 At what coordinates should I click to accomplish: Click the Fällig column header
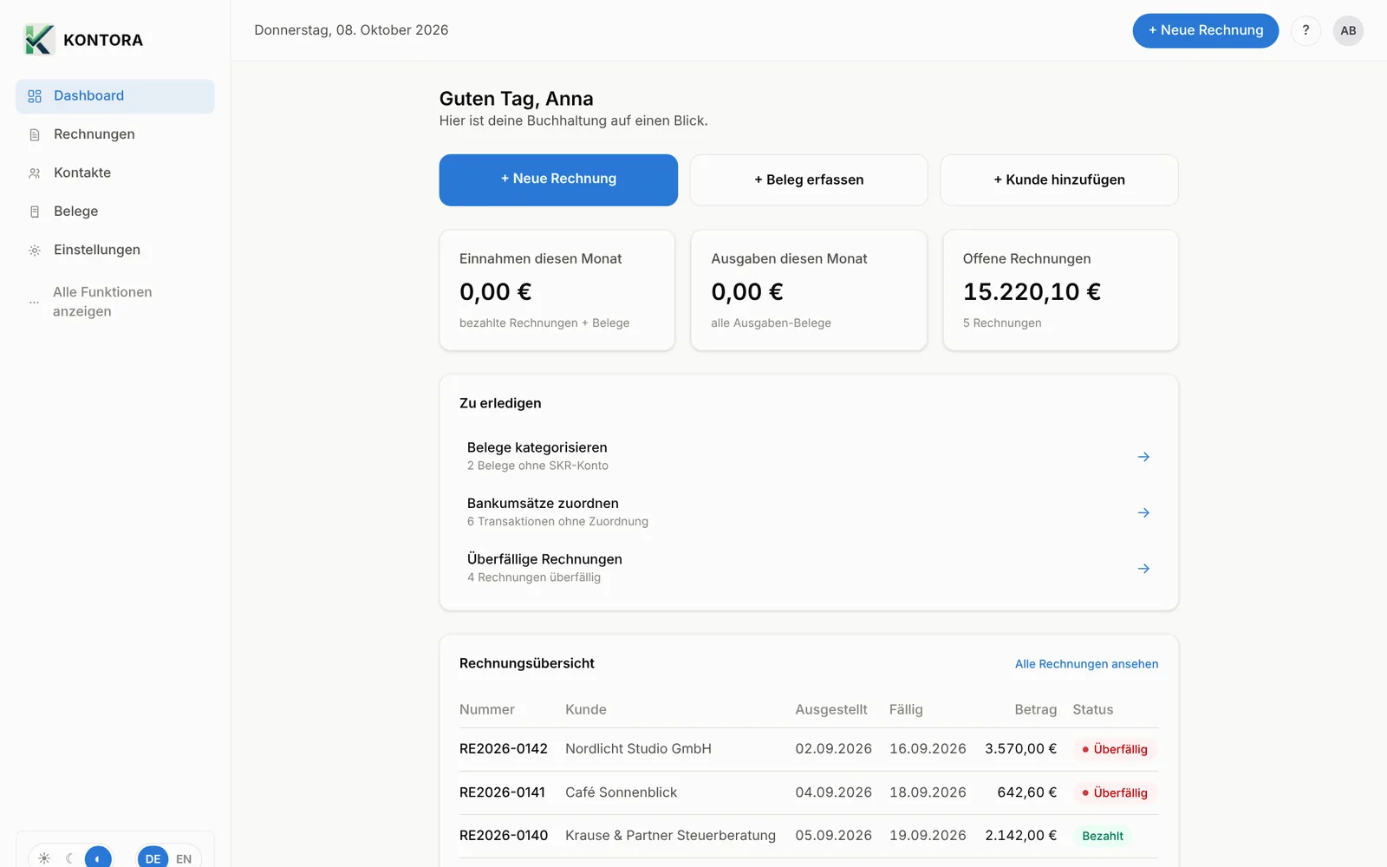(x=906, y=710)
